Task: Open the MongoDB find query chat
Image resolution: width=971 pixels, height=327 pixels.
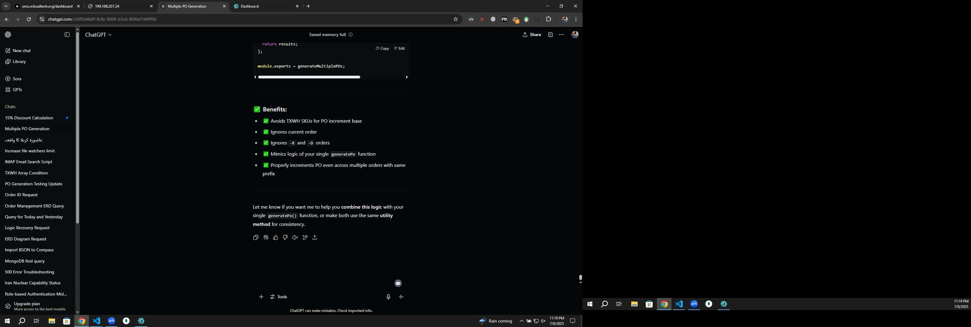Action: [x=36, y=261]
